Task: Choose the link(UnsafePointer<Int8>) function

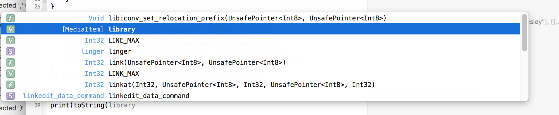Action: pyautogui.click(x=260, y=62)
